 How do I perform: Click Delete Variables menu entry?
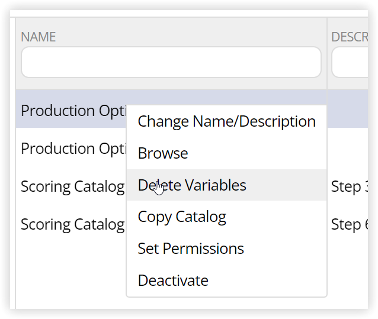(x=192, y=185)
